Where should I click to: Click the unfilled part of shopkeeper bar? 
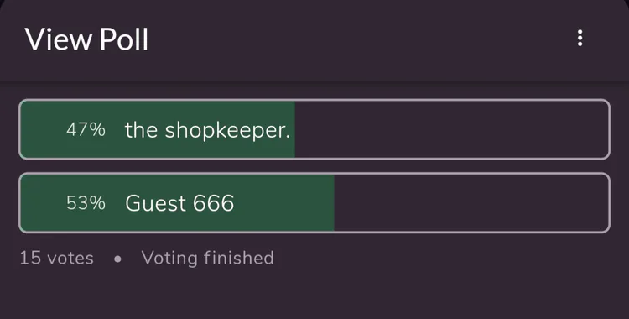[452, 129]
